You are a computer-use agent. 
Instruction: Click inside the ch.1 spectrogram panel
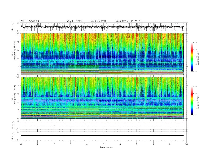tap(102, 54)
